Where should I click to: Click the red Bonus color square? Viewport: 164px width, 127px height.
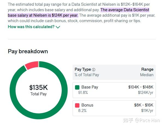pyautogui.click(x=77, y=105)
